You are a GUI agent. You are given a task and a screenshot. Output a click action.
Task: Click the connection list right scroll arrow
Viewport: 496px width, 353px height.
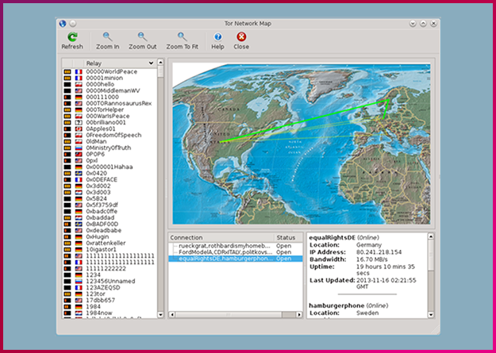point(299,315)
